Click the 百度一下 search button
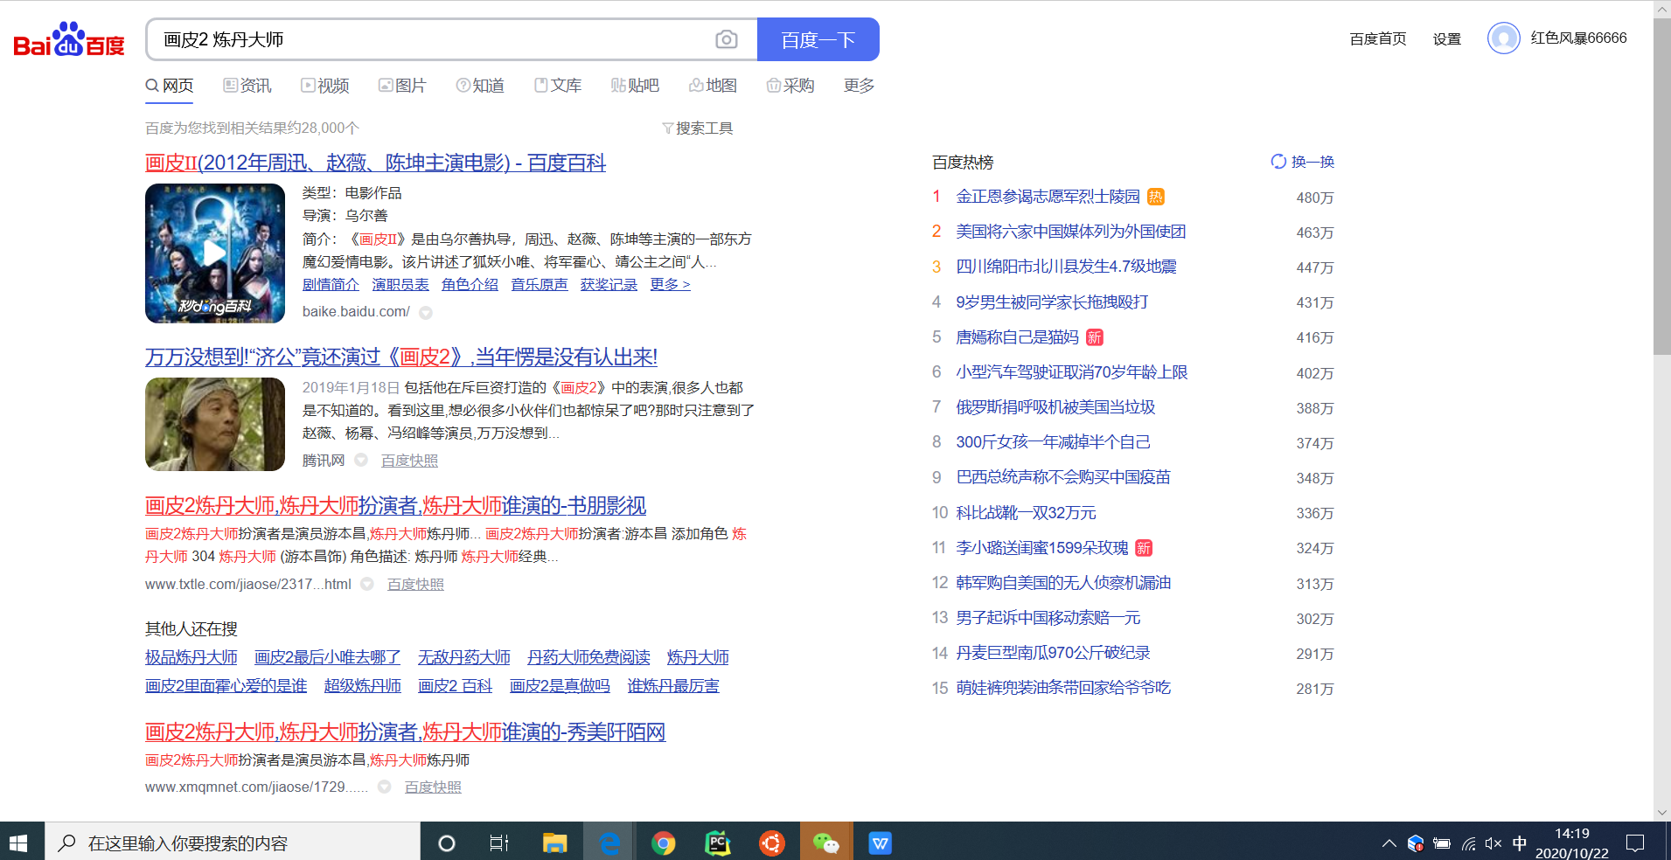Image resolution: width=1671 pixels, height=860 pixels. pyautogui.click(x=818, y=39)
